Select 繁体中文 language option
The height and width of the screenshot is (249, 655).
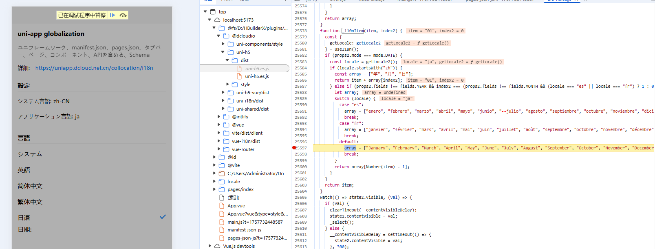[x=30, y=202]
